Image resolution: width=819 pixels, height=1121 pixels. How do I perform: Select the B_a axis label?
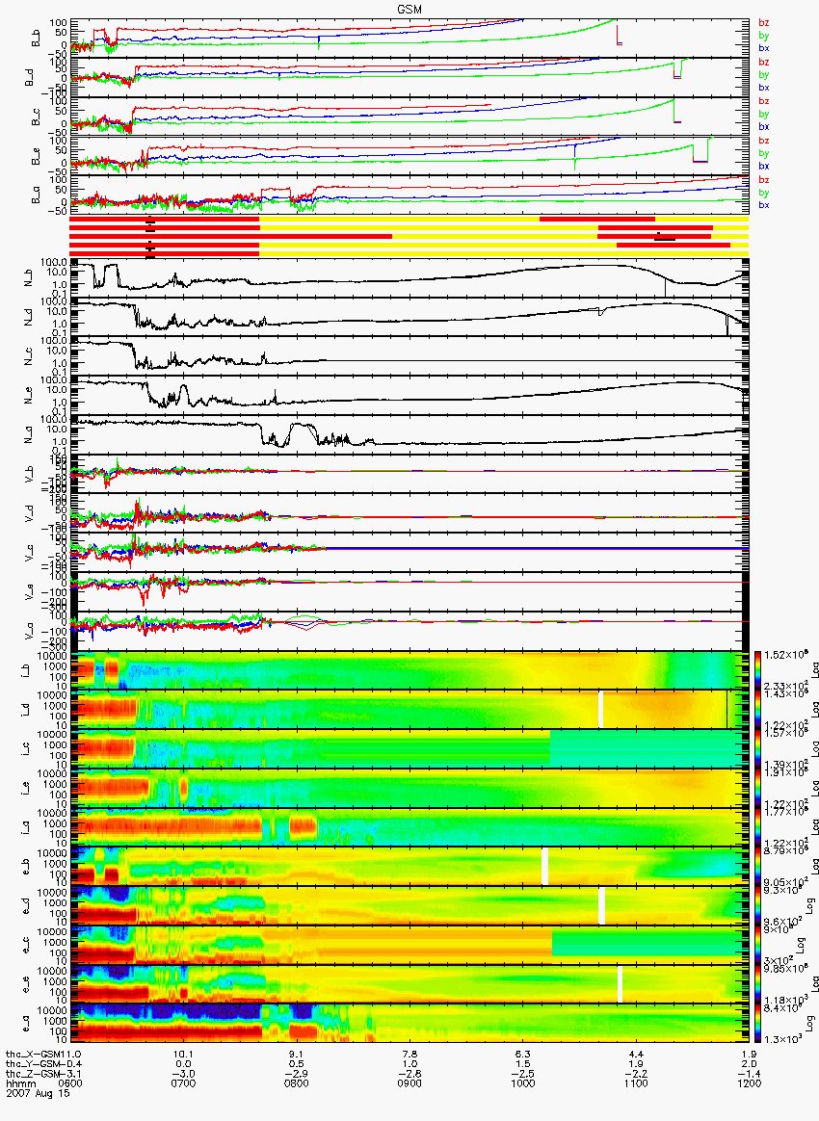pos(35,196)
